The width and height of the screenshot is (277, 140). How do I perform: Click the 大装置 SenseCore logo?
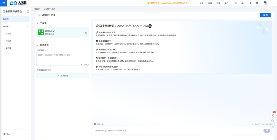pyautogui.click(x=18, y=3)
